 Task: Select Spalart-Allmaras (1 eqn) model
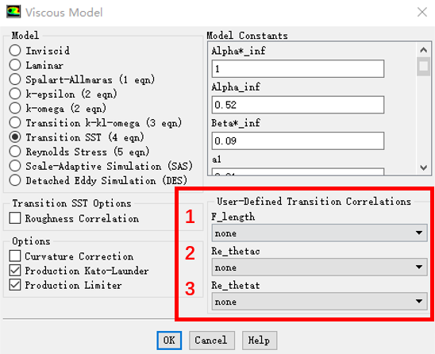click(15, 79)
